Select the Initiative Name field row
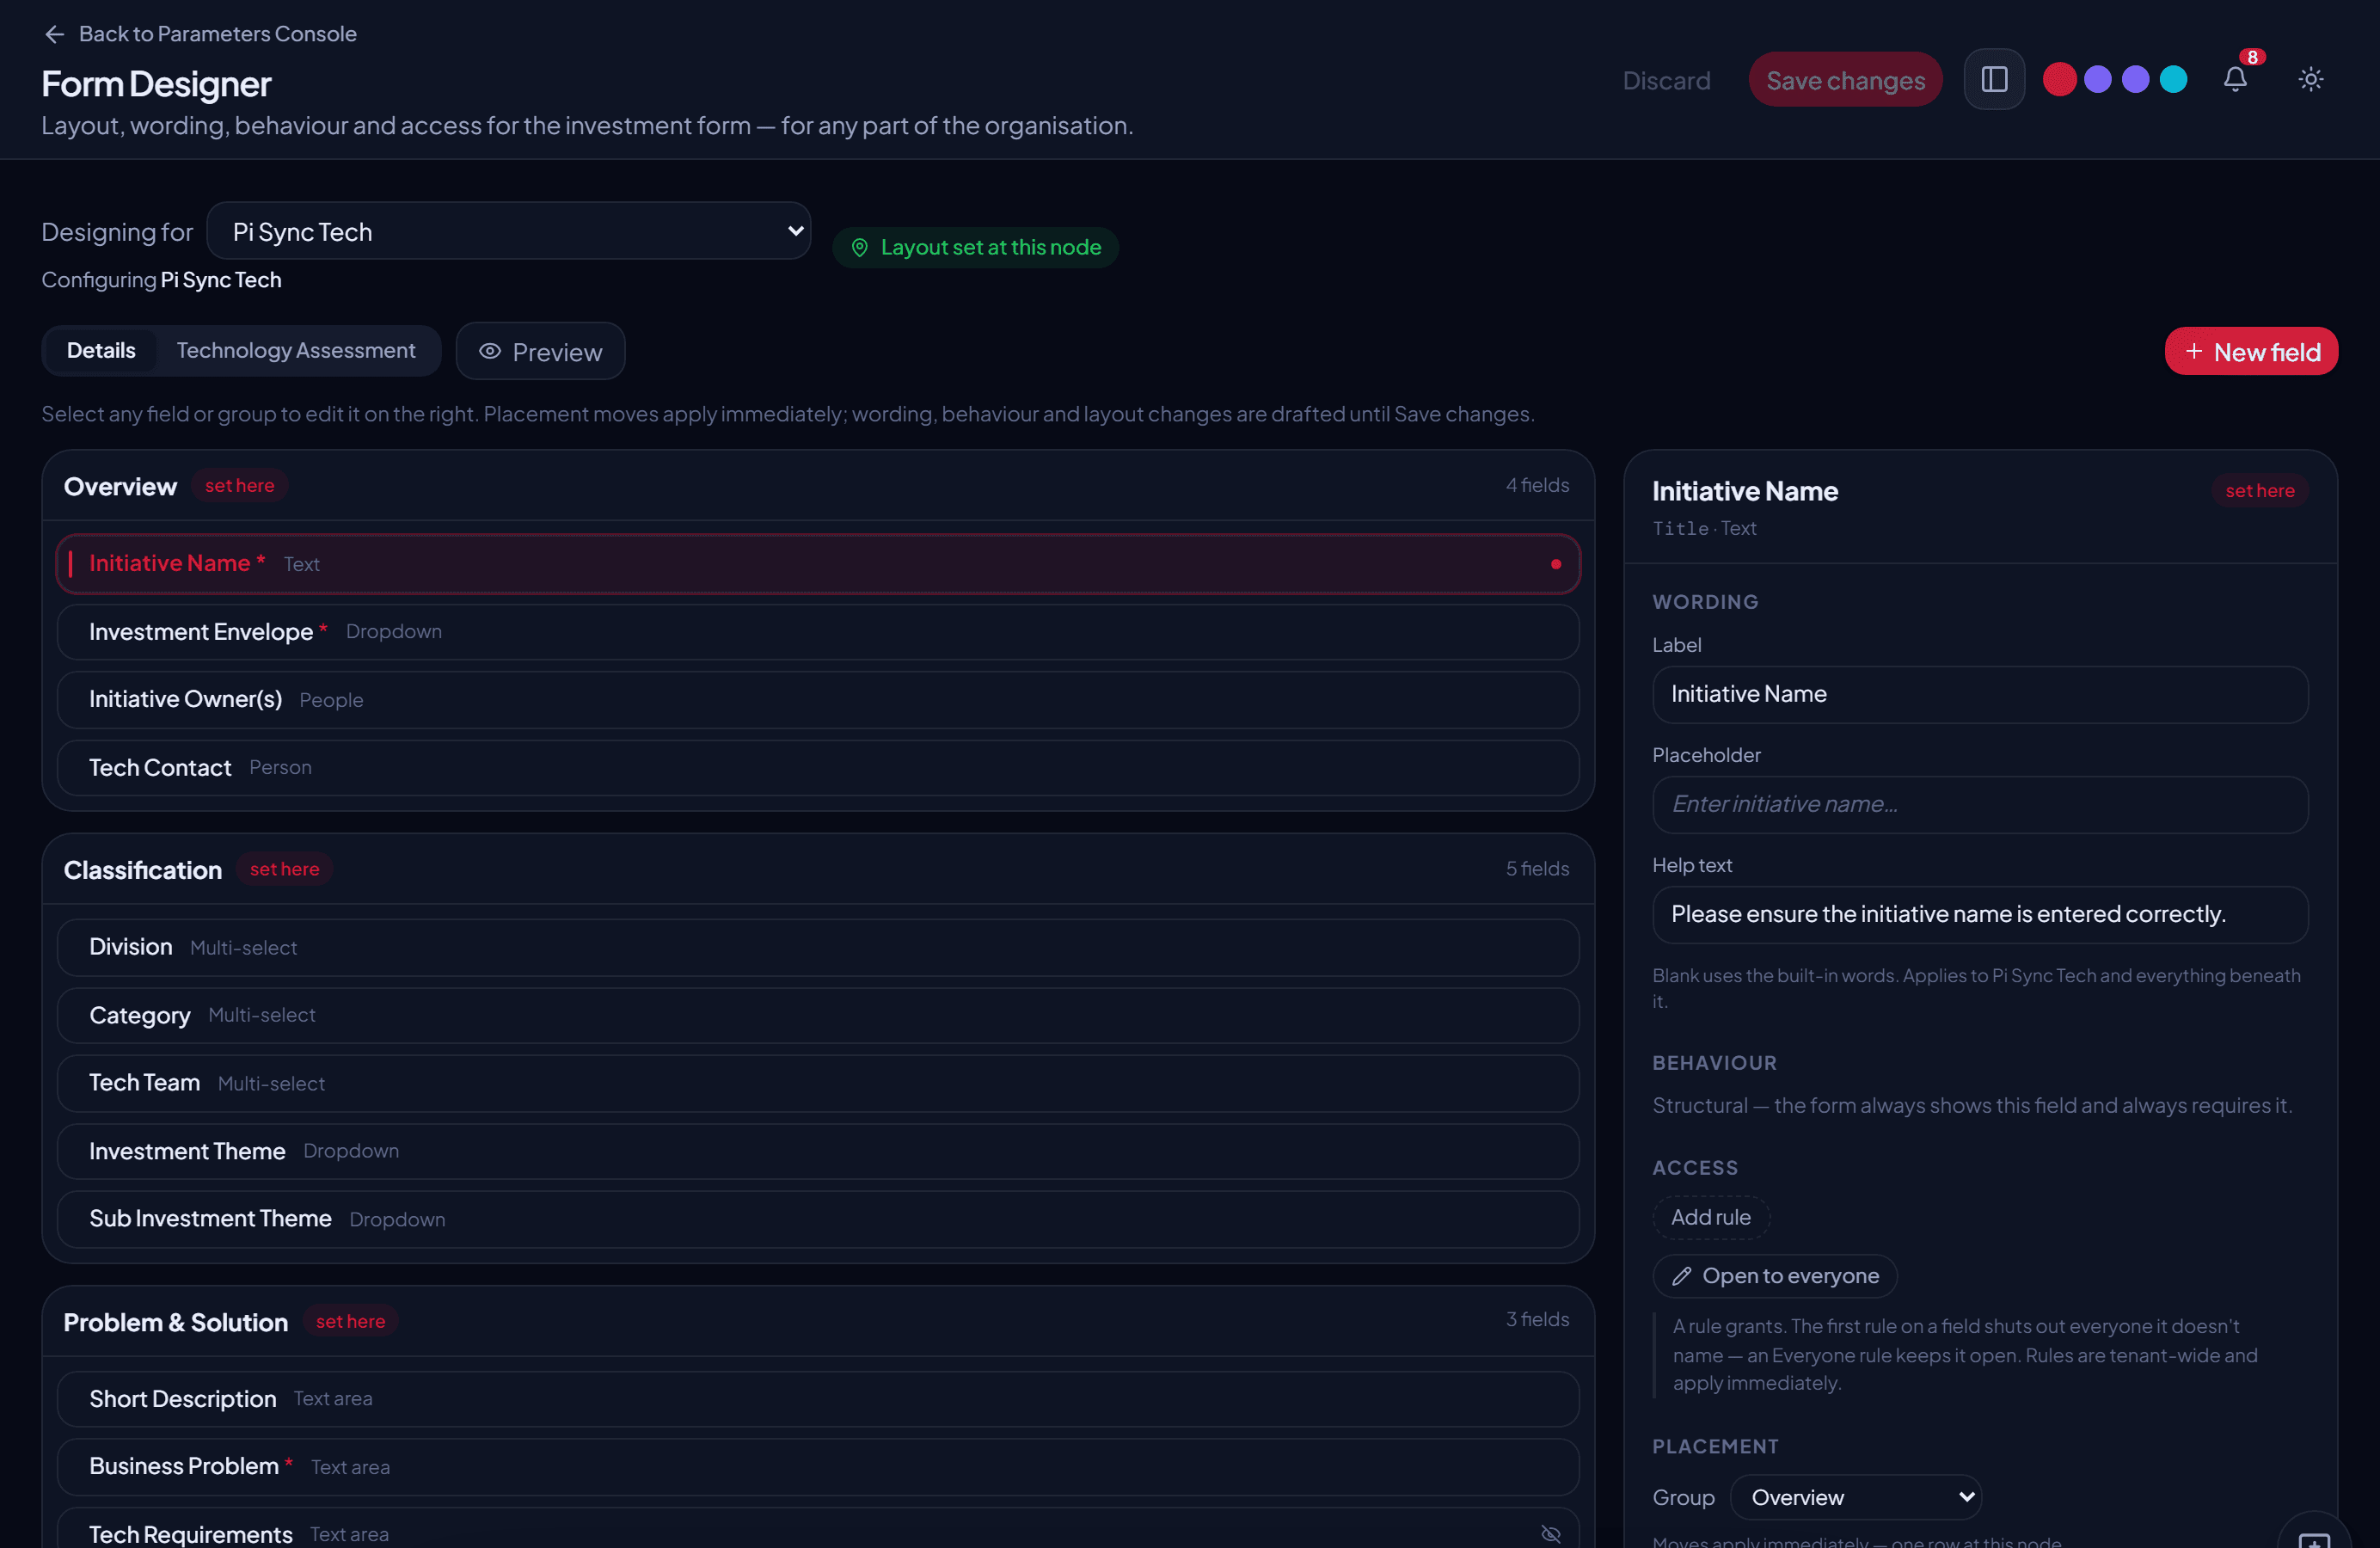The height and width of the screenshot is (1548, 2380). click(x=818, y=564)
